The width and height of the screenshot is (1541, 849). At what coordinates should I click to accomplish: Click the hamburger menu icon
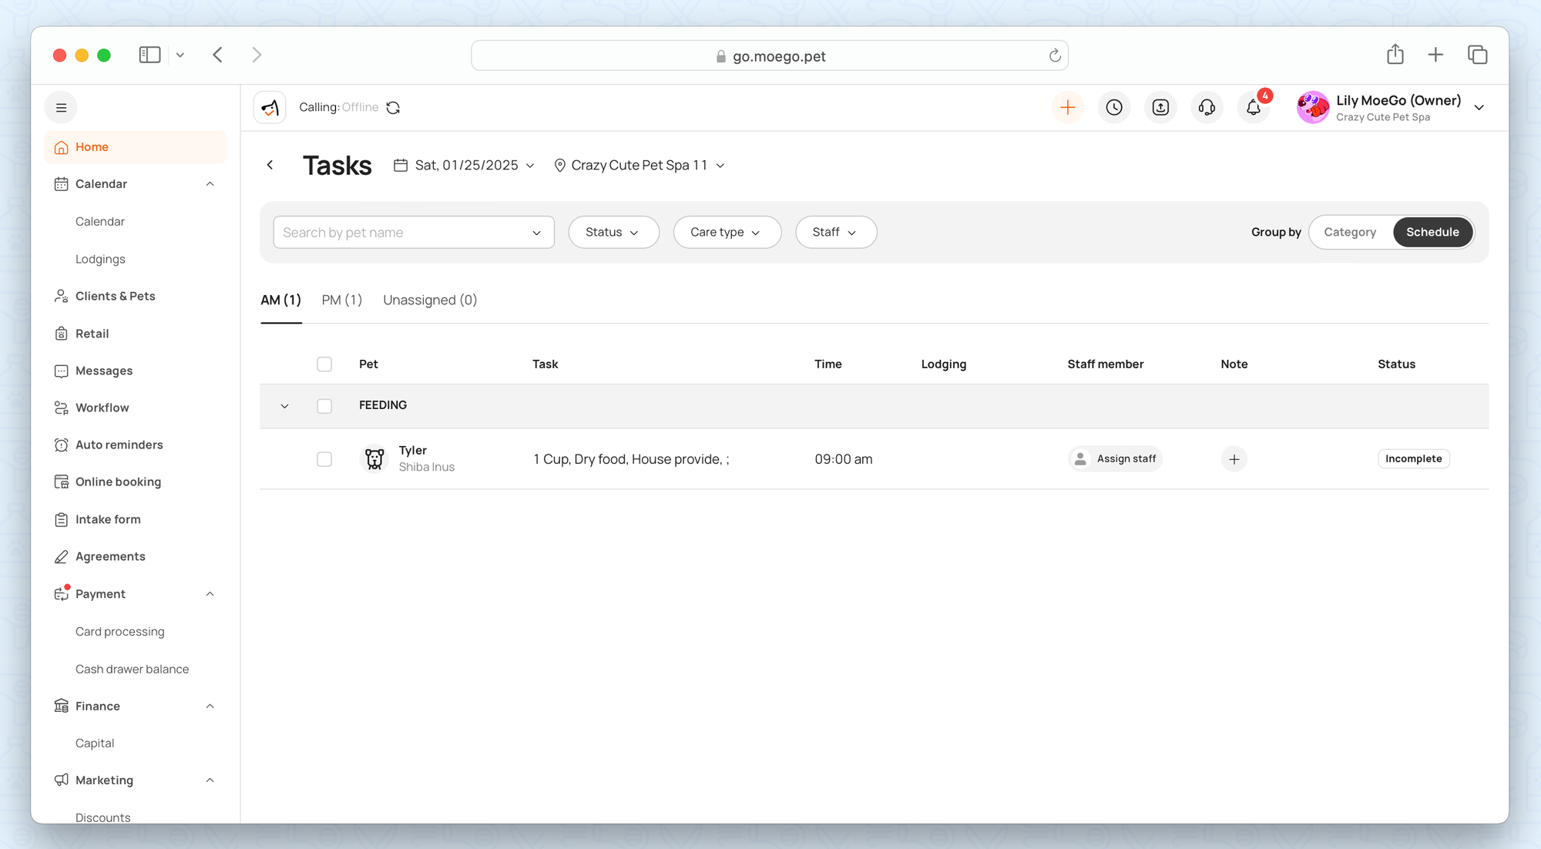(x=62, y=108)
